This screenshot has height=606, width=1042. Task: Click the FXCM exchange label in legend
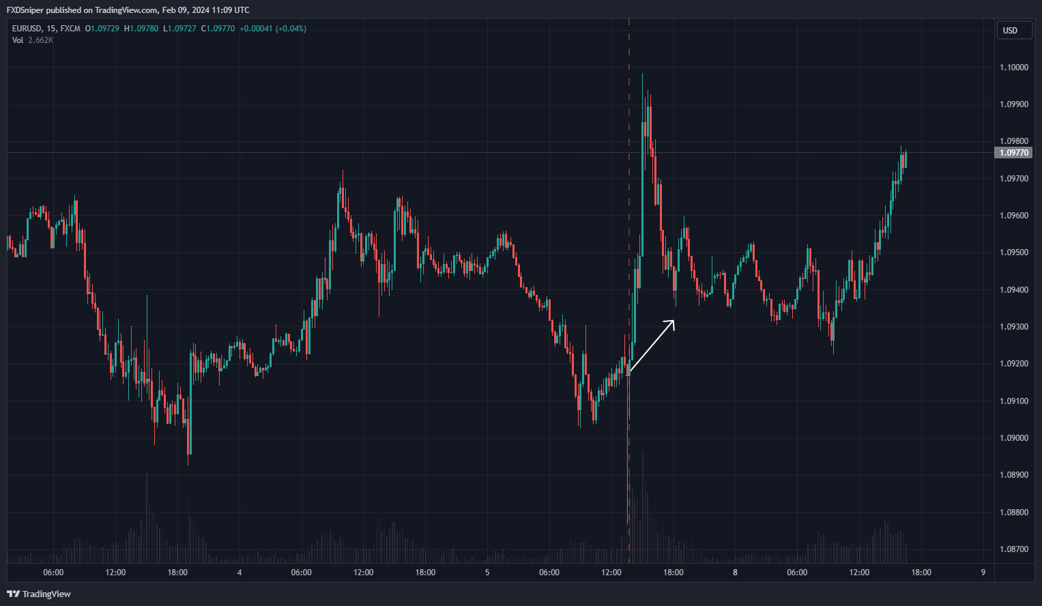coord(70,29)
